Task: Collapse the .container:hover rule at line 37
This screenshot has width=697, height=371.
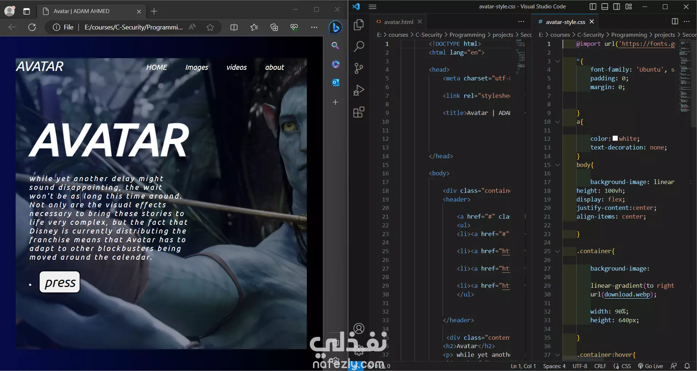Action: tap(557, 355)
